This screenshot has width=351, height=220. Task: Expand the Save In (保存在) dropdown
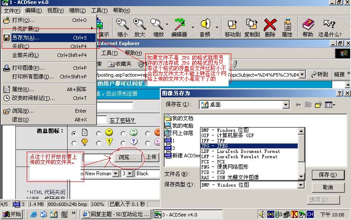click(x=286, y=105)
